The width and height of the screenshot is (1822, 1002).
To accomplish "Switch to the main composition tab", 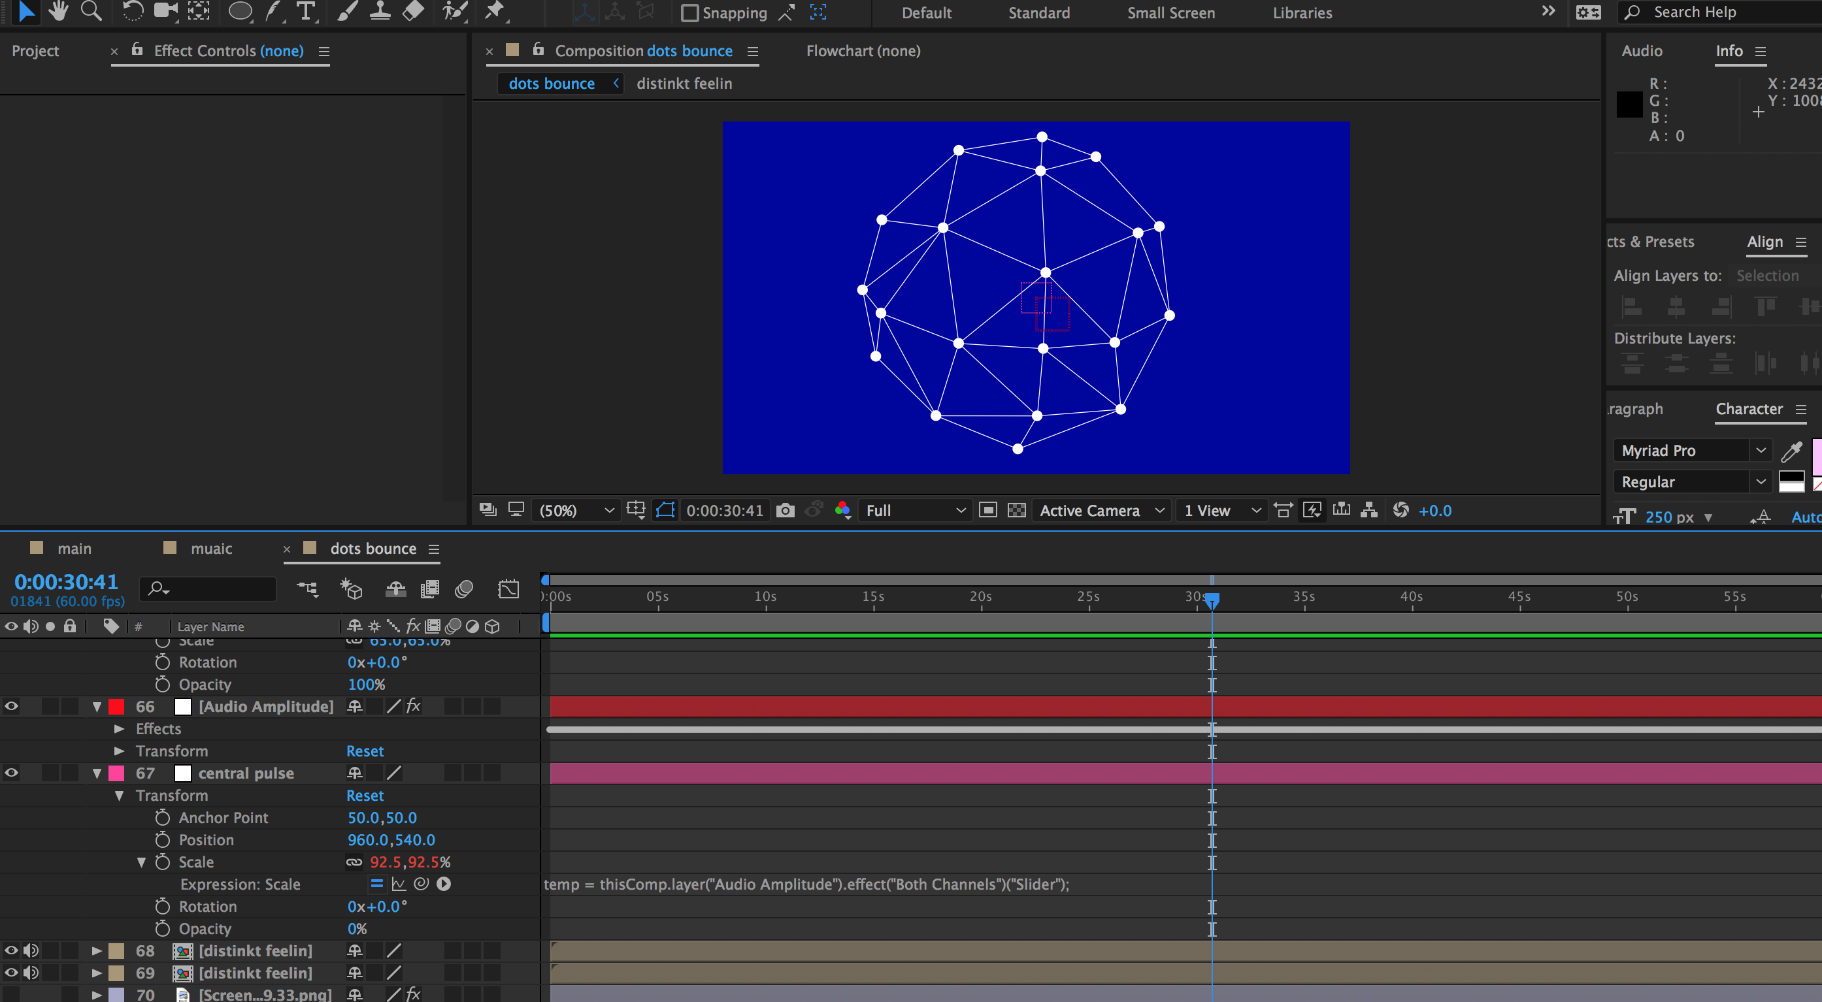I will coord(74,549).
